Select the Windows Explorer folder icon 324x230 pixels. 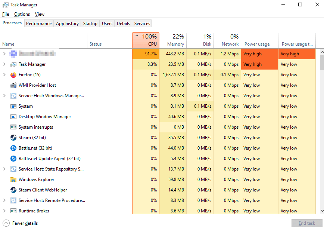(x=13, y=180)
